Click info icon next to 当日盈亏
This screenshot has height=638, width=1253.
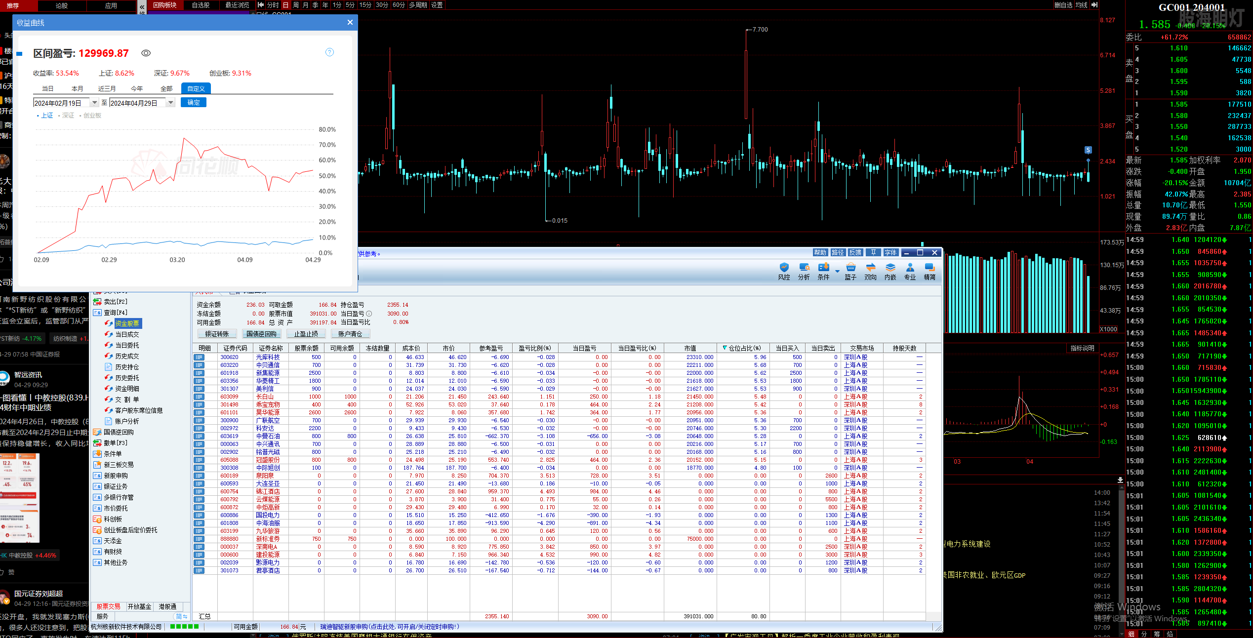click(x=369, y=314)
